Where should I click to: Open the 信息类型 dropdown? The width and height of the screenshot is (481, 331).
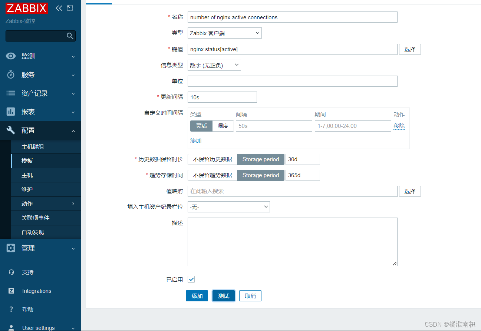(x=214, y=65)
